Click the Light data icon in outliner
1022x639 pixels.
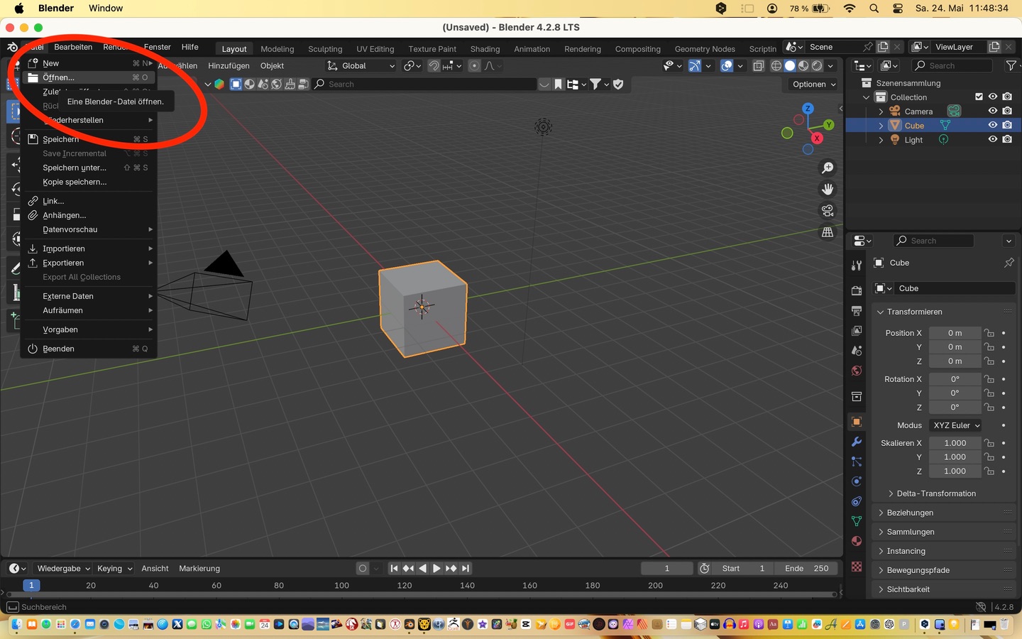coord(943,140)
